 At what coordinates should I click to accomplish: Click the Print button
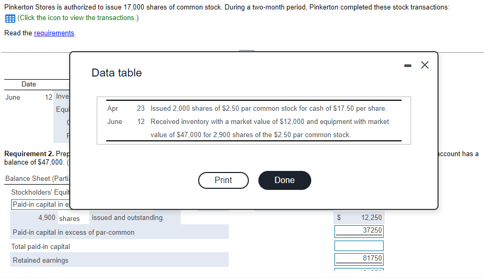[x=224, y=180]
